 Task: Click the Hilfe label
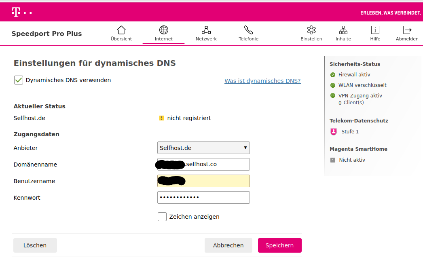pos(375,39)
